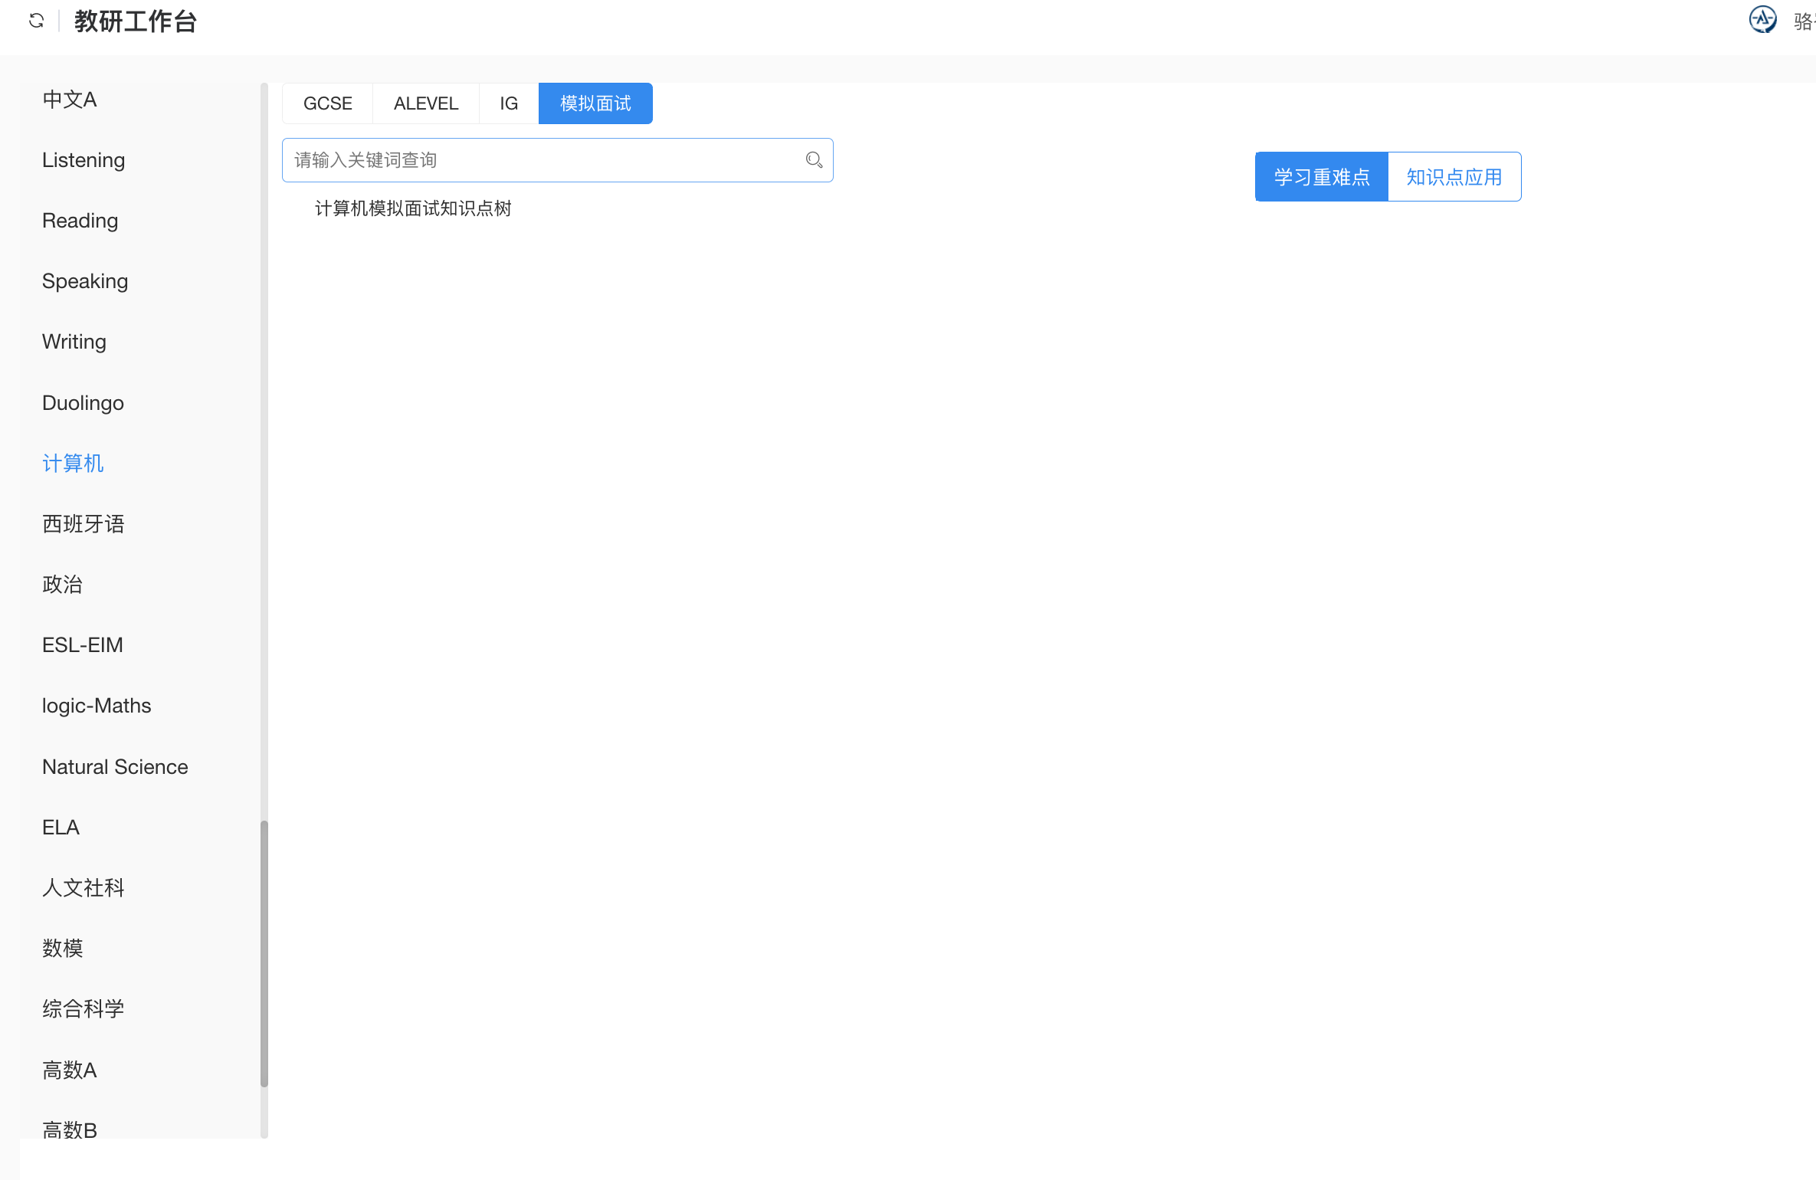Image resolution: width=1816 pixels, height=1180 pixels.
Task: Select the IG tab
Action: [509, 103]
